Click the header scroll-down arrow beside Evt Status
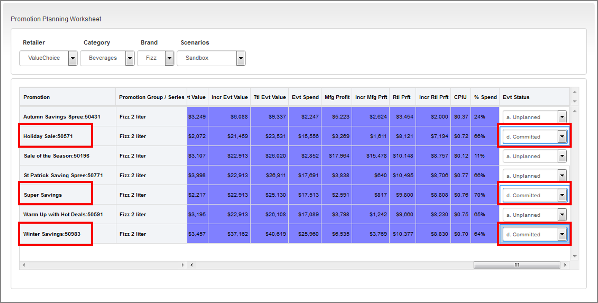 [575, 101]
